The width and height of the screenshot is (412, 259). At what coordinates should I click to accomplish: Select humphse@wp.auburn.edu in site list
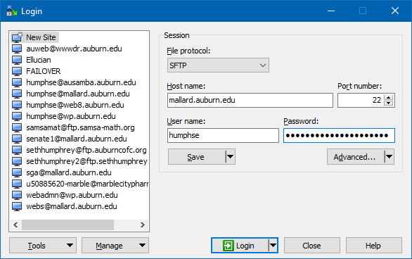click(71, 116)
